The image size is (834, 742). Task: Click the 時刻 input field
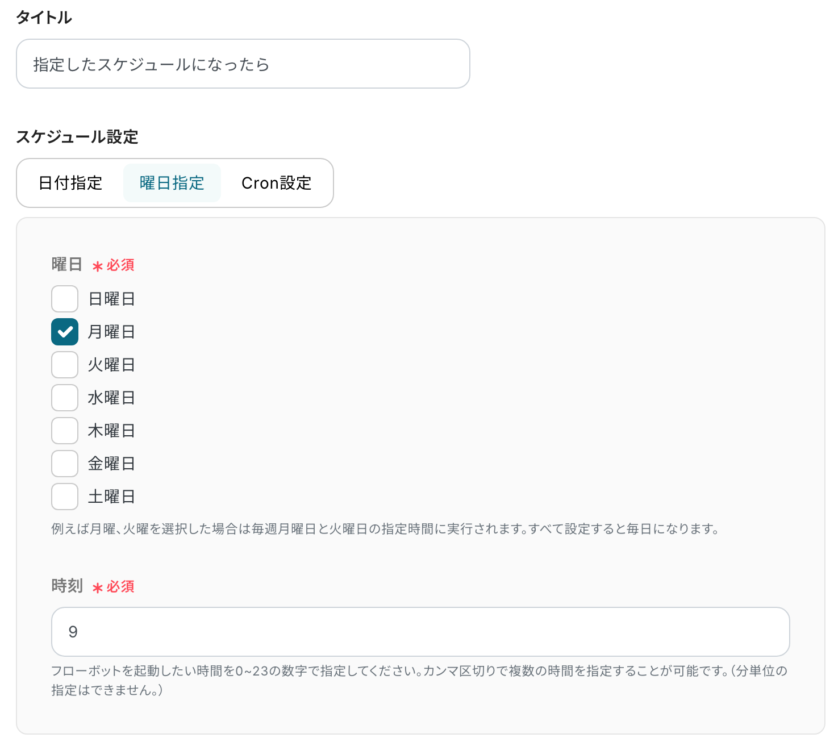pos(420,632)
